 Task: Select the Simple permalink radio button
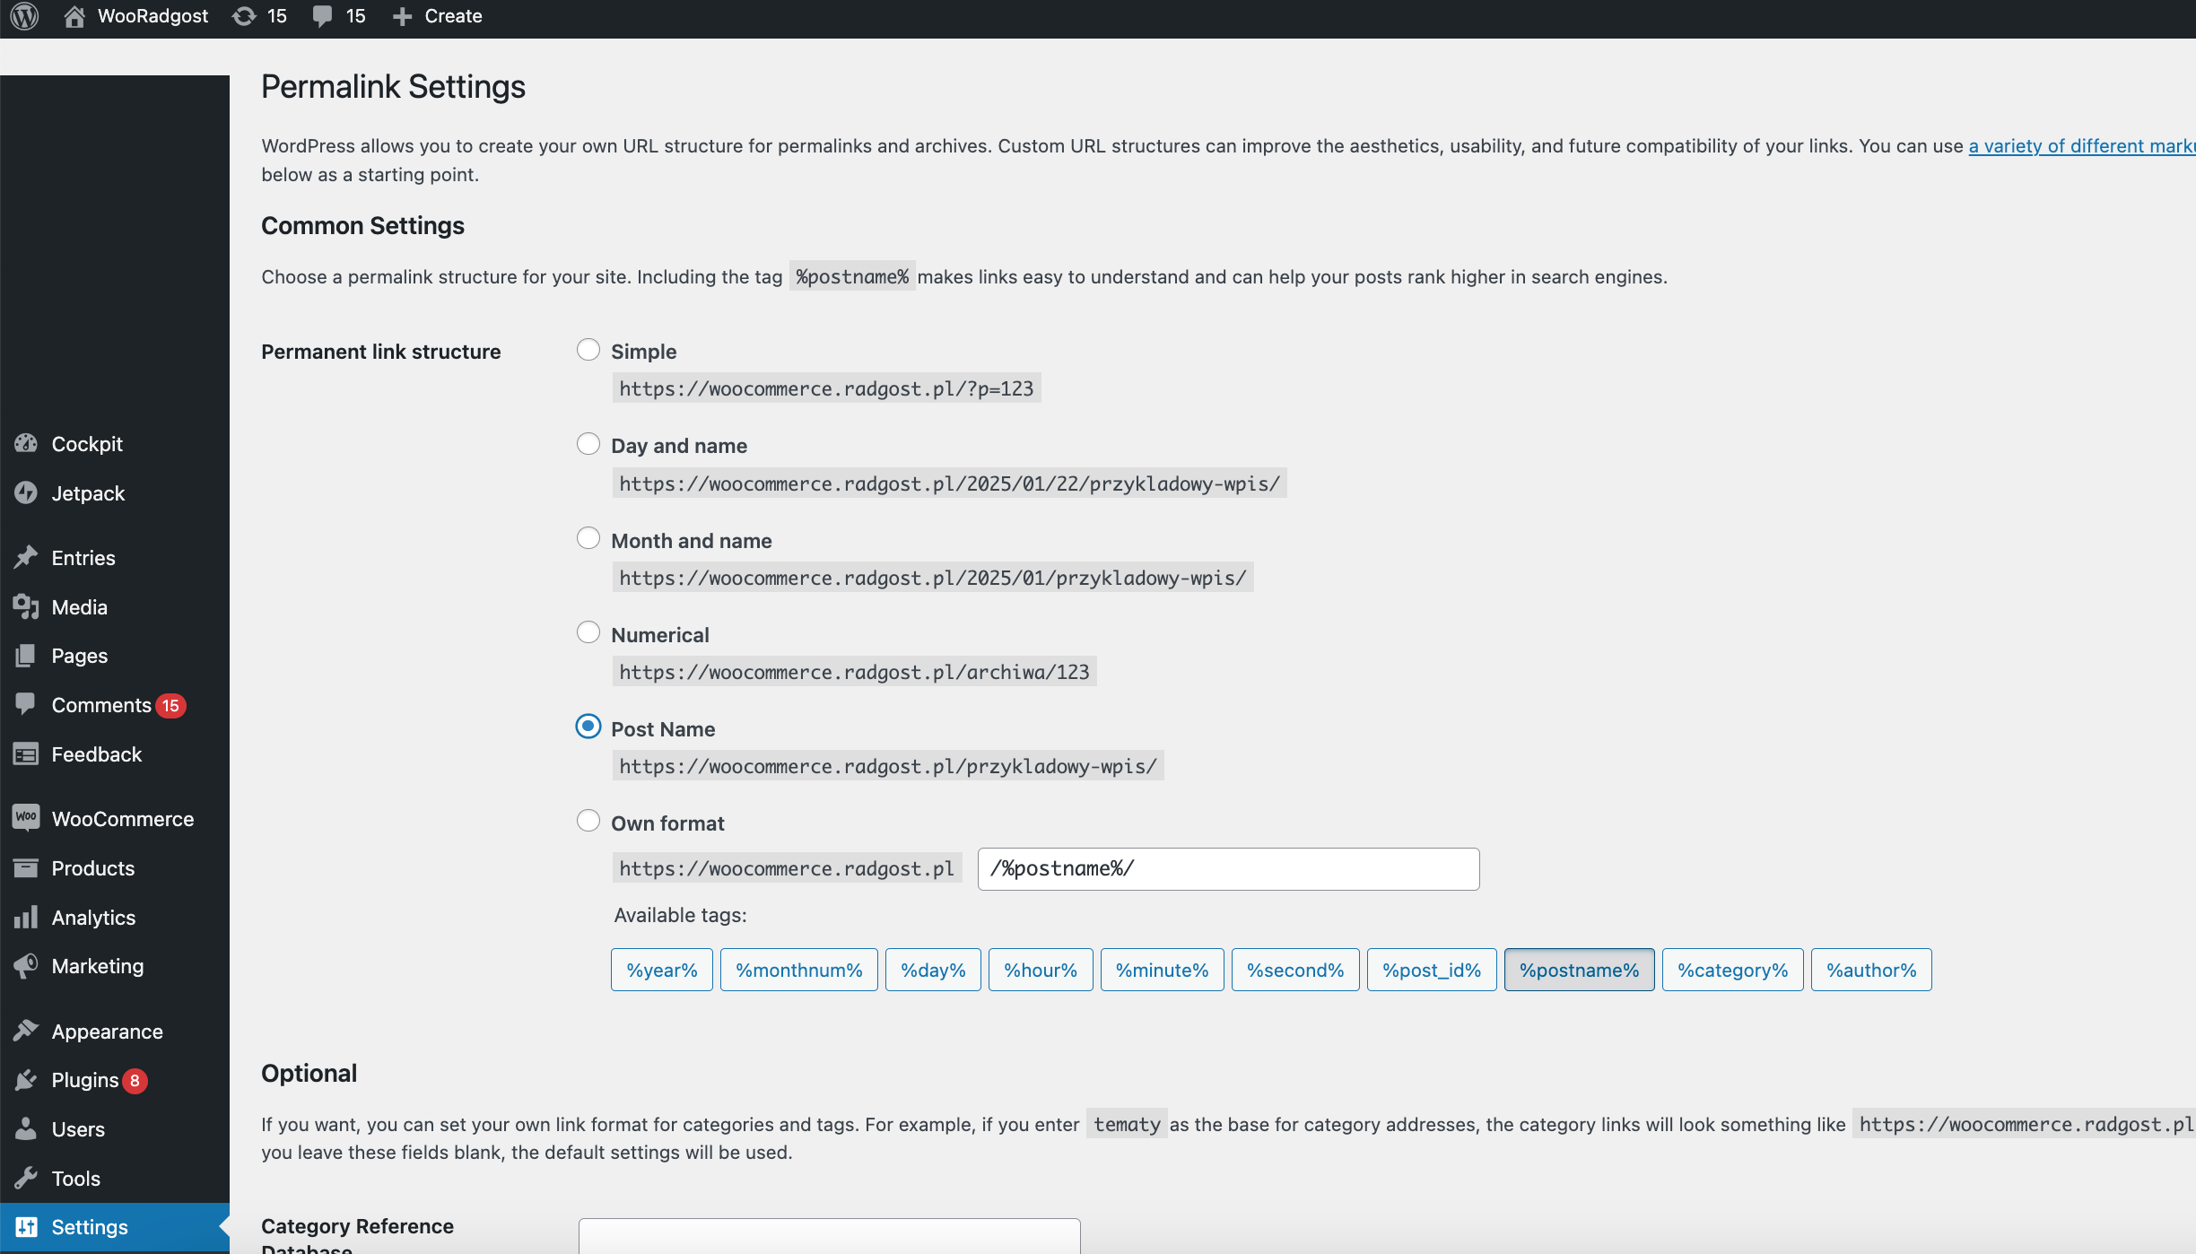tap(588, 350)
